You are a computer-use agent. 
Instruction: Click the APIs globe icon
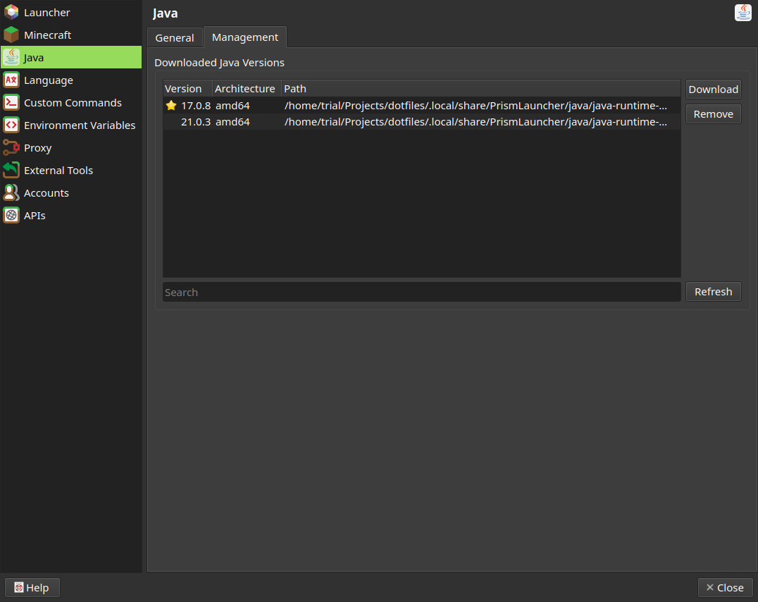(x=11, y=215)
